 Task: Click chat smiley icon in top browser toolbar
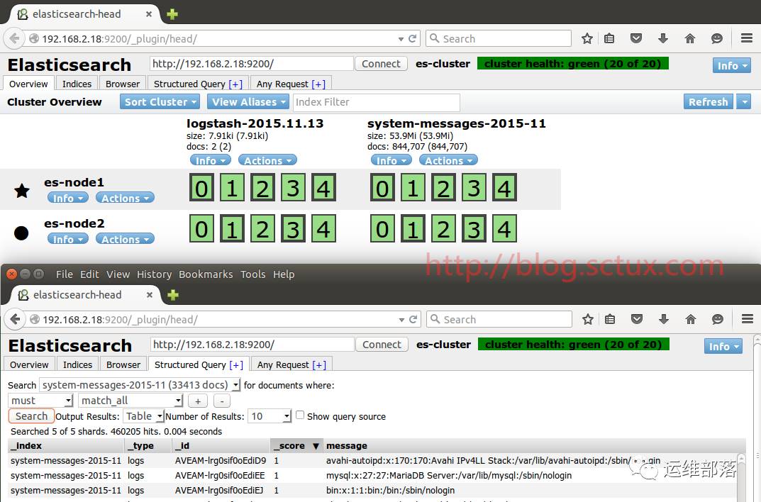717,39
